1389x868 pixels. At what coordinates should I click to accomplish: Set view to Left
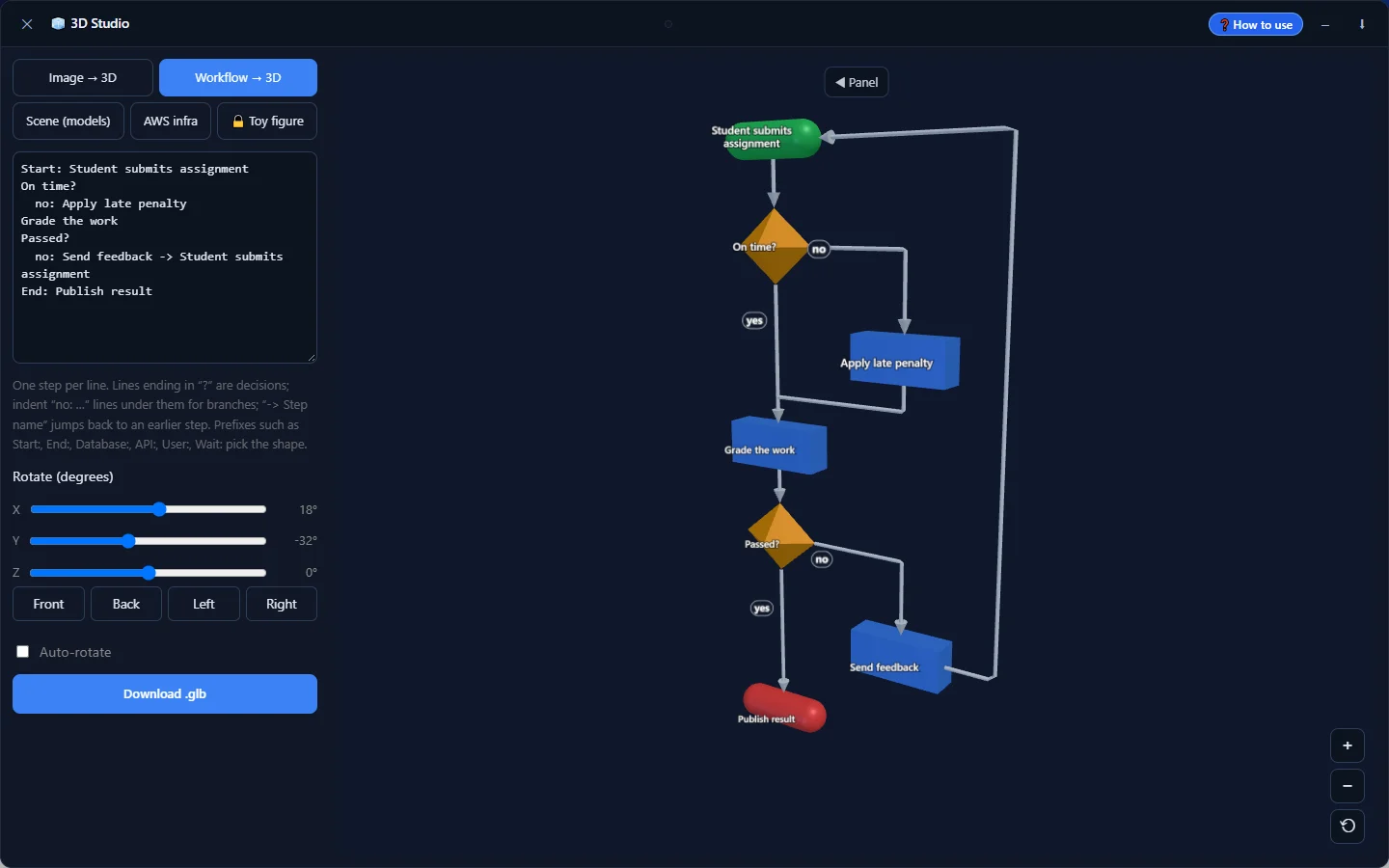click(x=204, y=604)
